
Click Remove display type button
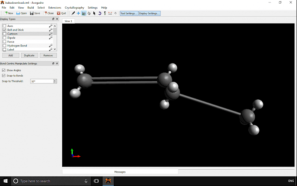(x=48, y=55)
